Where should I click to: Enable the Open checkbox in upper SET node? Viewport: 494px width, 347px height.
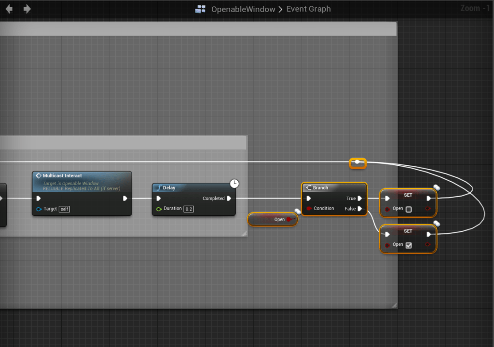409,209
